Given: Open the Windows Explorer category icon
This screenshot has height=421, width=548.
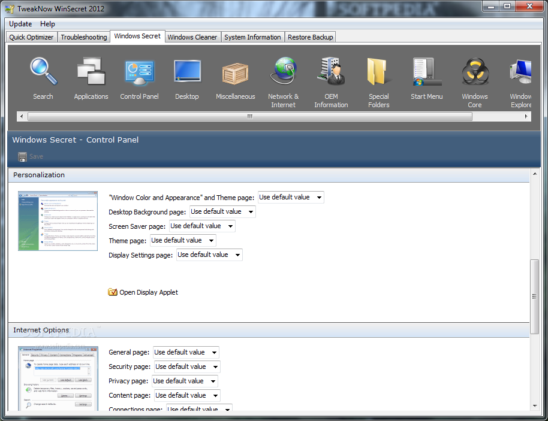Looking at the screenshot, I should pos(521,72).
